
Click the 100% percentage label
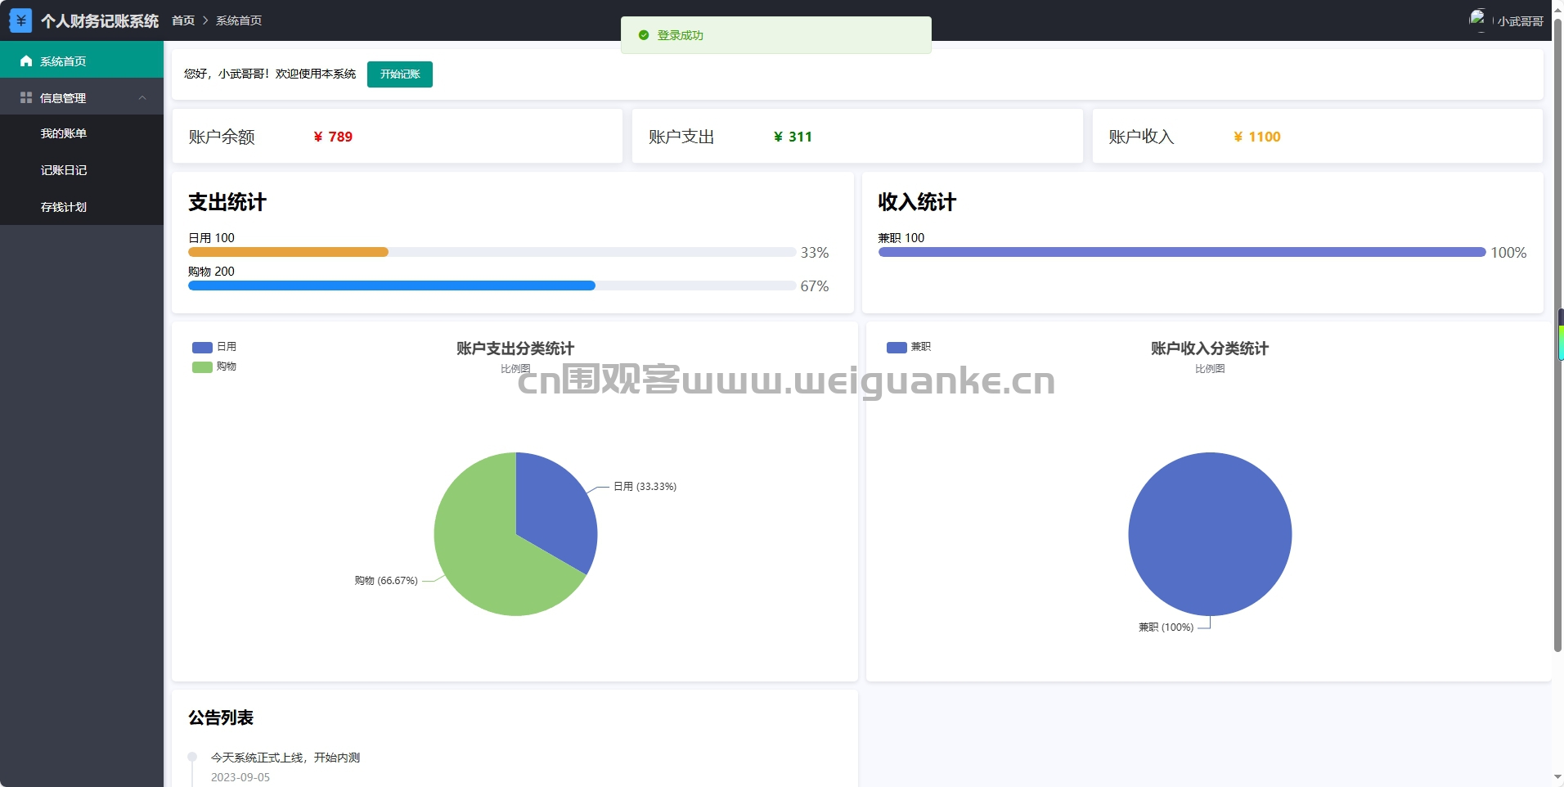[1508, 253]
